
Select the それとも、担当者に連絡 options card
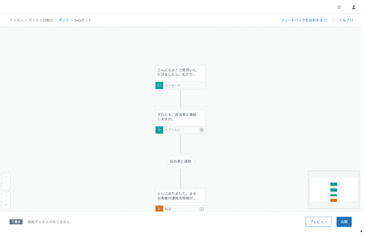(180, 122)
